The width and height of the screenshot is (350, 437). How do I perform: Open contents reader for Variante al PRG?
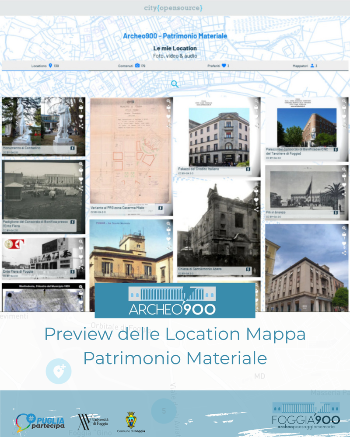(168, 108)
